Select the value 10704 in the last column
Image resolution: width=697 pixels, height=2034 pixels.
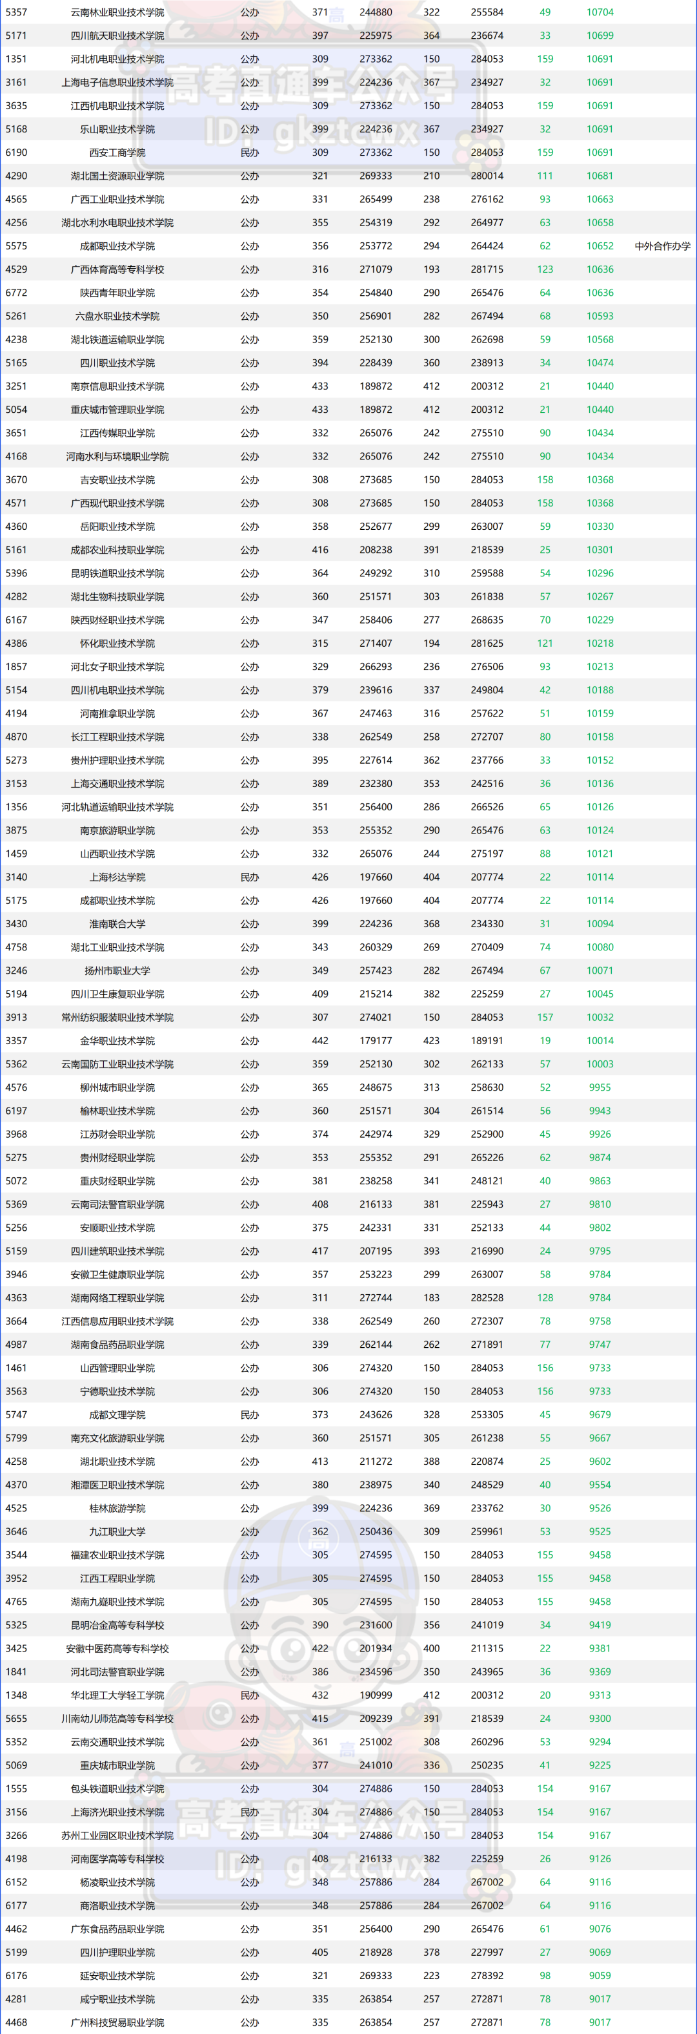pos(600,12)
